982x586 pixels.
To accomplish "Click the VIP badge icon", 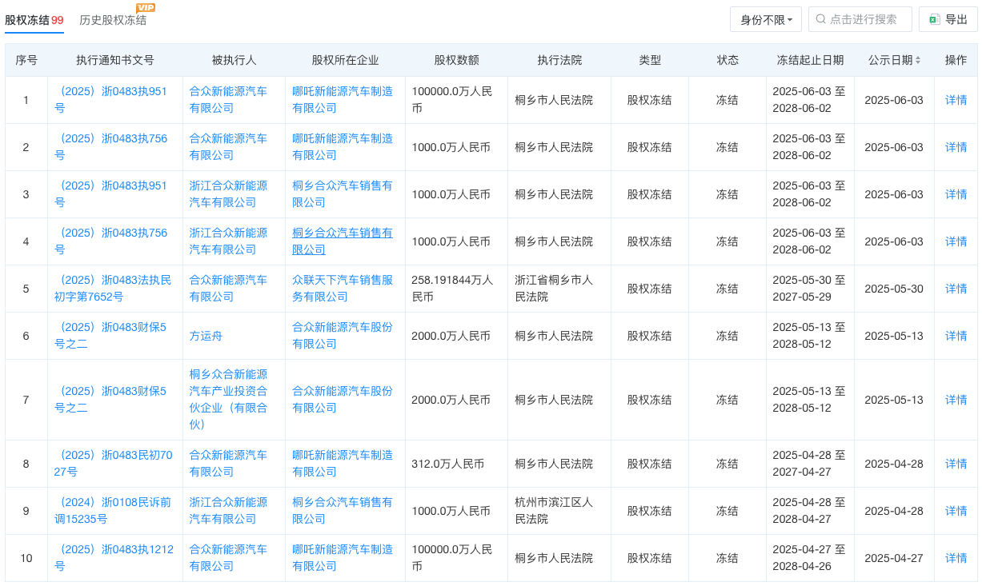I will pos(145,7).
